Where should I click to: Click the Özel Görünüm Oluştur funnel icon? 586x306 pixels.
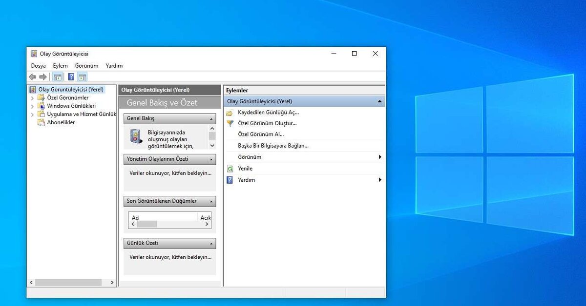[x=230, y=123]
